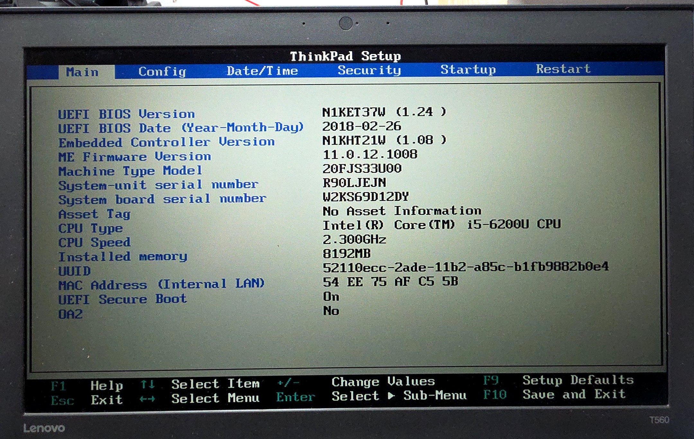Click the Setup Defaults footer label
Screen dimensions: 694x439
578,380
